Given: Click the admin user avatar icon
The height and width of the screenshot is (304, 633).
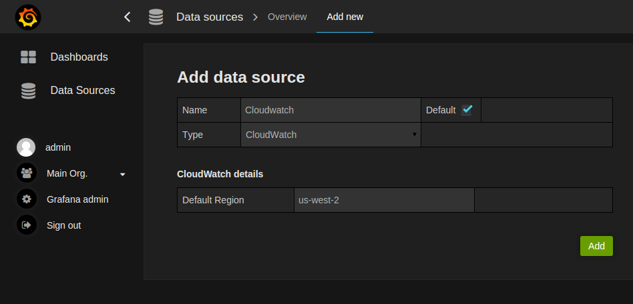Looking at the screenshot, I should pos(26,147).
